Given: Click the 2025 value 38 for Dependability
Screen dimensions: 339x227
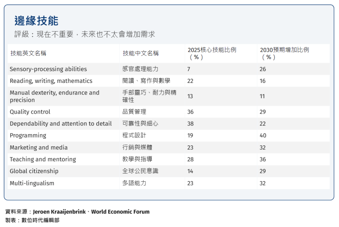Looking at the screenshot, I should point(190,124).
